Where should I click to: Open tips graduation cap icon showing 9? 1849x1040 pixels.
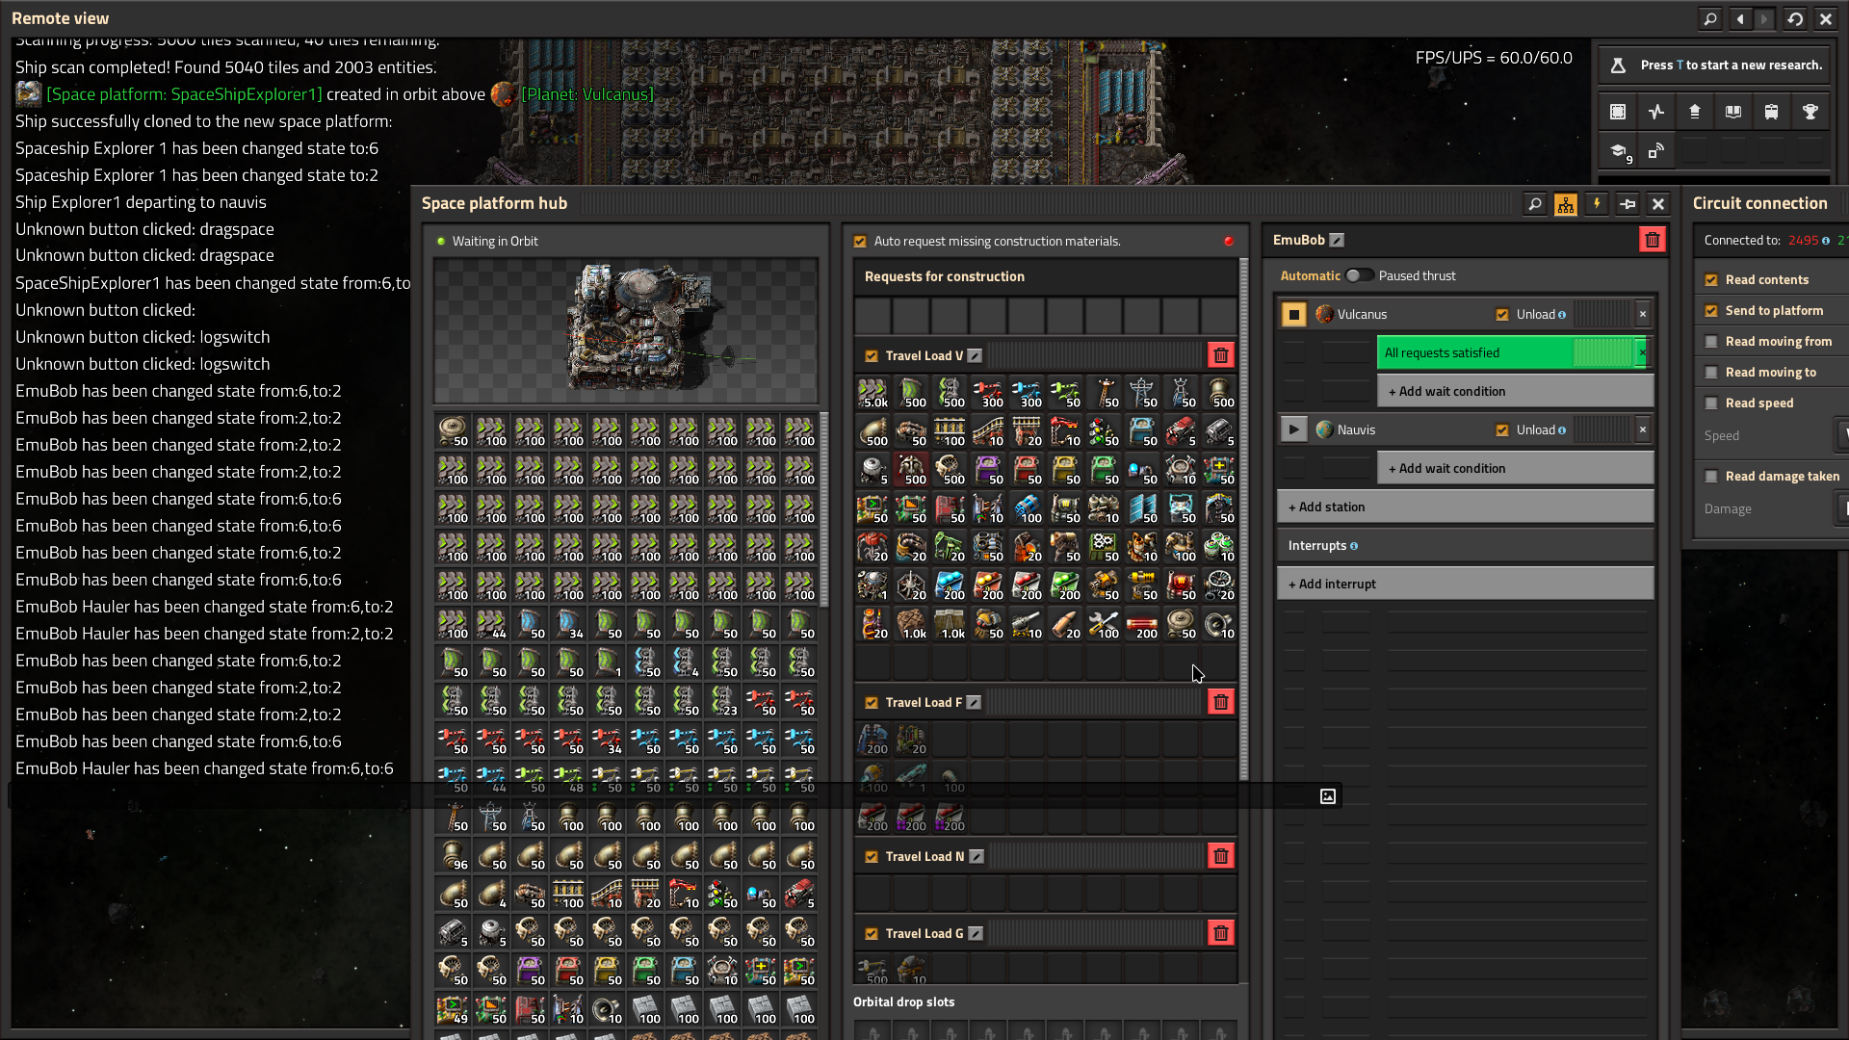(x=1618, y=151)
